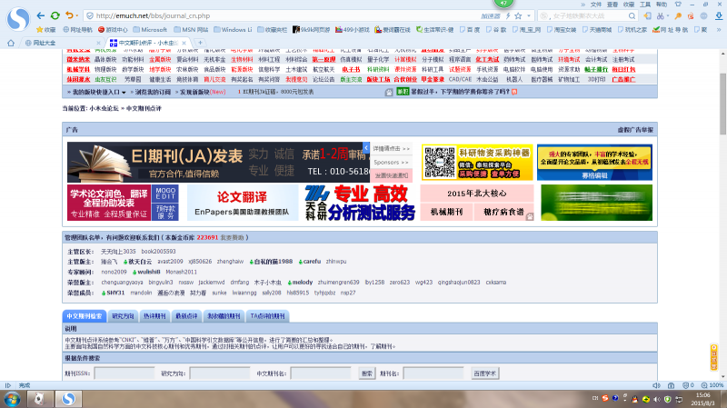Screen dimensions: 727x408
Task: Open the Sogou browser logo menu
Action: pyautogui.click(x=18, y=18)
